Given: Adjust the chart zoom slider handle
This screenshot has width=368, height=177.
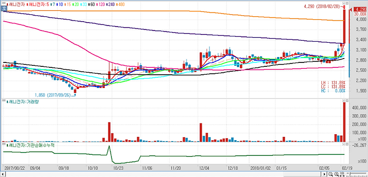Looking at the screenshot, I should (350, 174).
